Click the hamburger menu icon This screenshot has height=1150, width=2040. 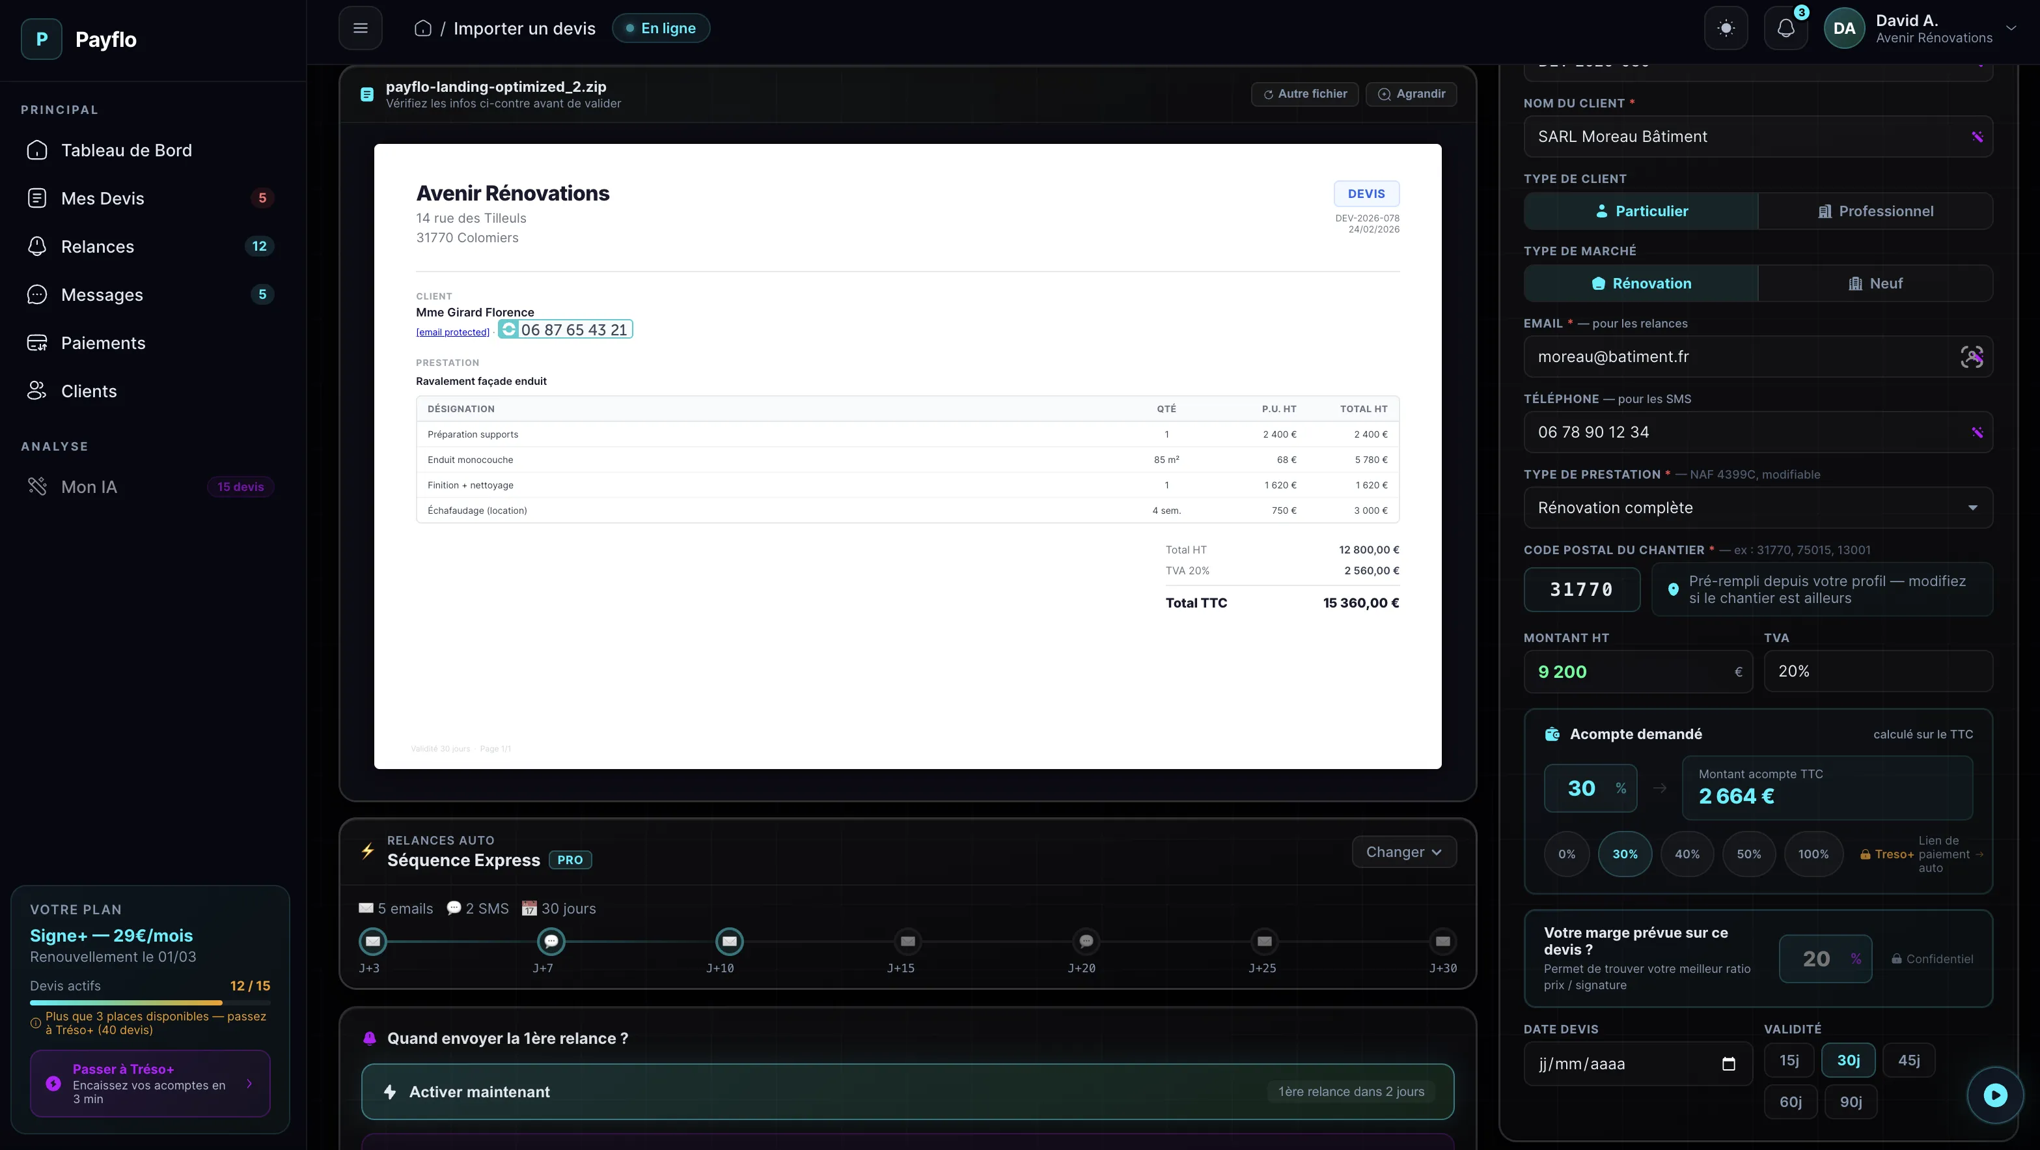361,29
